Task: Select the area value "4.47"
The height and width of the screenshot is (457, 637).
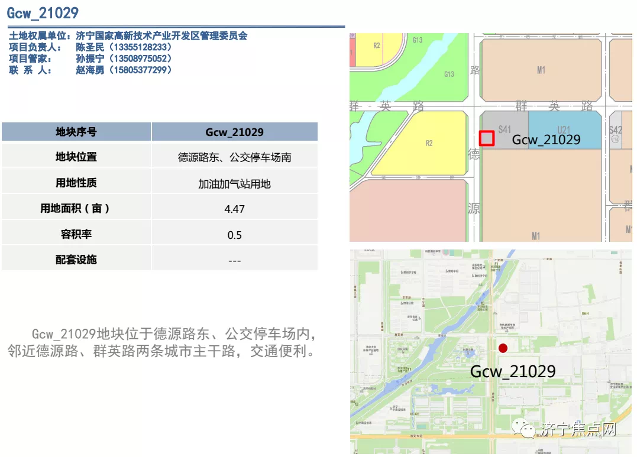Action: [234, 208]
